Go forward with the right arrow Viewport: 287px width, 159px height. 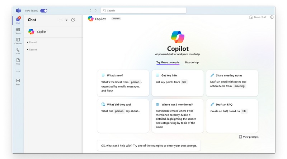(x=95, y=10)
